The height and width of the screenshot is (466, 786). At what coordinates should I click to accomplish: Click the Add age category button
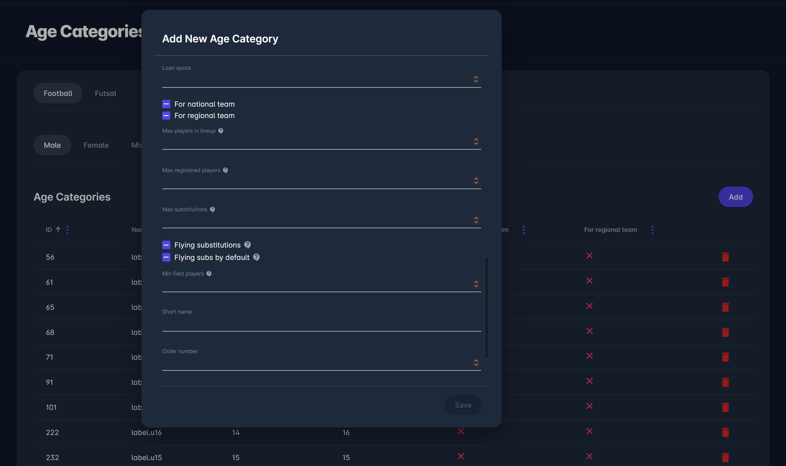735,197
